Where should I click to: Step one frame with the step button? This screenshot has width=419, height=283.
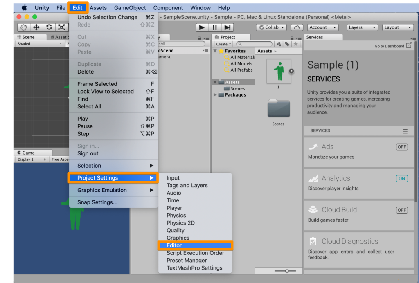(227, 27)
